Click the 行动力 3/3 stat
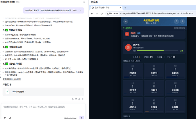This screenshot has width=196, height=119. pos(171,57)
